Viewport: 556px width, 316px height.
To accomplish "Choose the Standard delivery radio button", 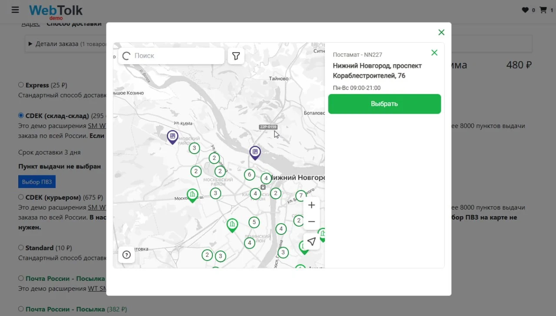I will 21,248.
